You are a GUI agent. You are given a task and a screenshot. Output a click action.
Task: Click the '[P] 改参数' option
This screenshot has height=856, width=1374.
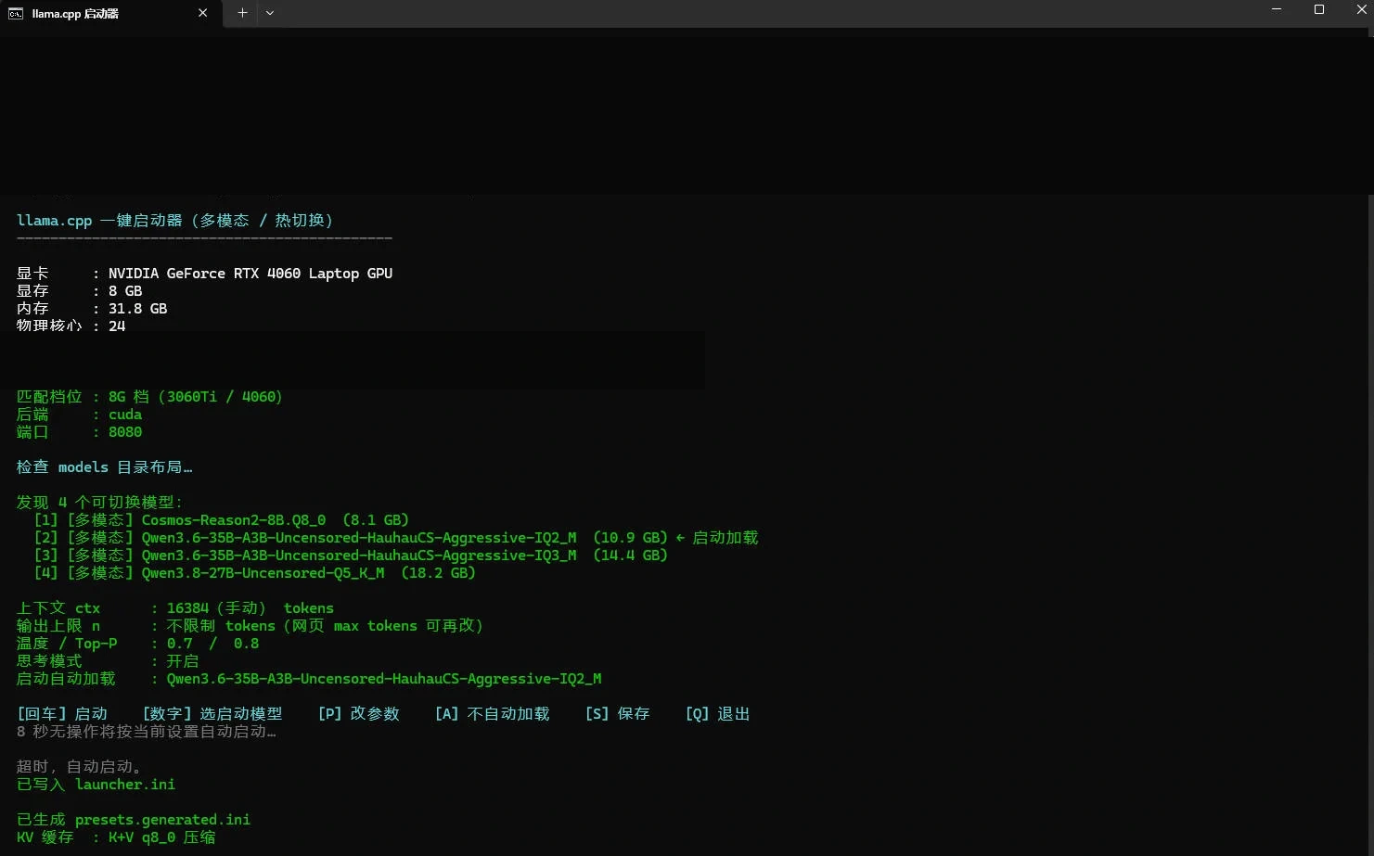[x=359, y=714]
